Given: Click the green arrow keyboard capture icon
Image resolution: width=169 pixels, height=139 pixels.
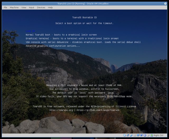Looking at the screenshot, I should 152,135.
